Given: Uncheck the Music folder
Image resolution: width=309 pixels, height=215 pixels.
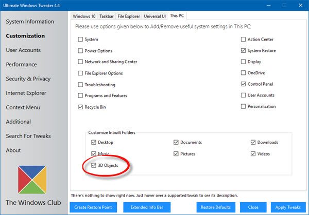Looking at the screenshot, I should click(94, 153).
